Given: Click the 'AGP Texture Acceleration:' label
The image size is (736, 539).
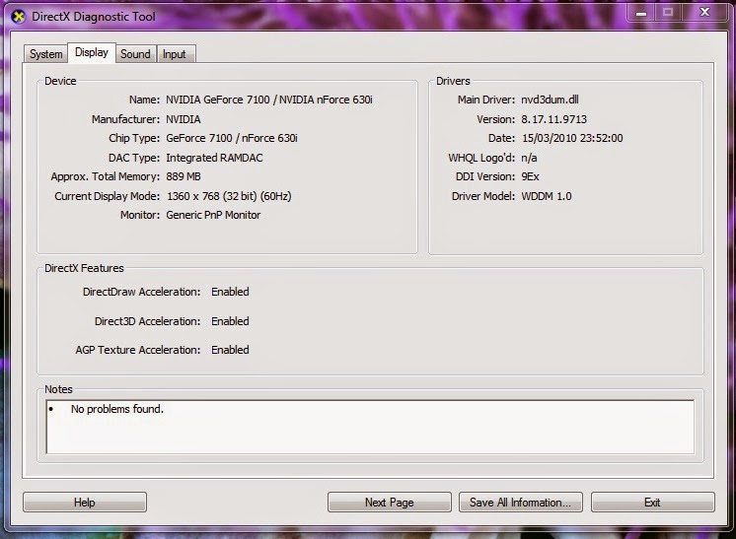Looking at the screenshot, I should click(137, 350).
